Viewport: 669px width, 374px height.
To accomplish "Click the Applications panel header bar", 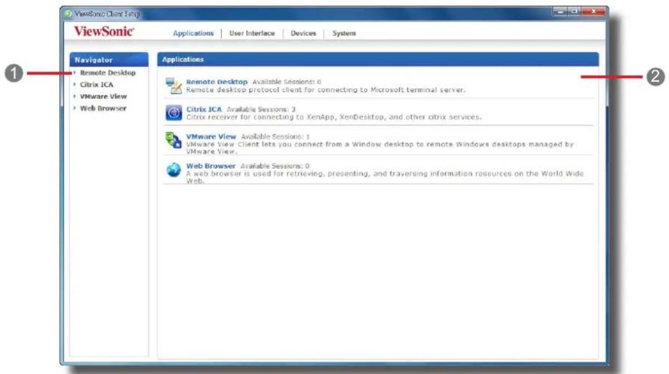I will (x=378, y=59).
